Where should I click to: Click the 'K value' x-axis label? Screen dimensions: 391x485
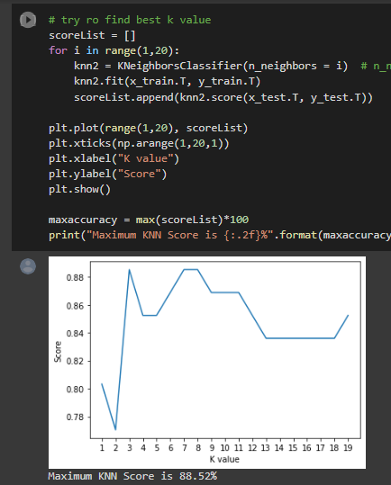pos(224,459)
